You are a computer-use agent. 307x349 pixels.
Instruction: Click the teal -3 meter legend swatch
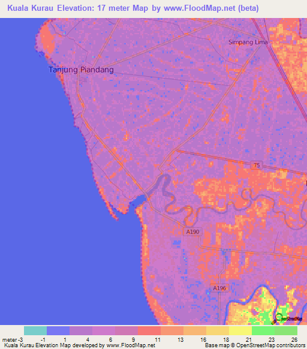tap(35, 331)
